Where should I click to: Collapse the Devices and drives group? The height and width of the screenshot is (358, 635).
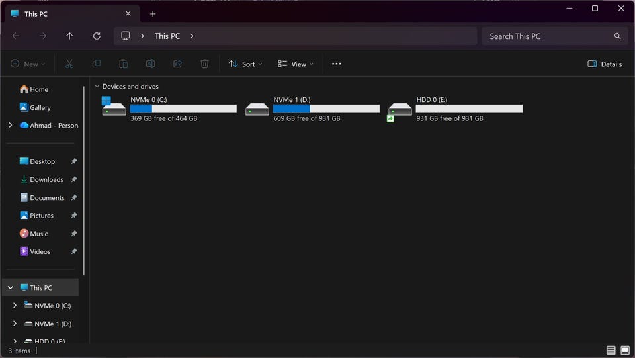pyautogui.click(x=97, y=86)
